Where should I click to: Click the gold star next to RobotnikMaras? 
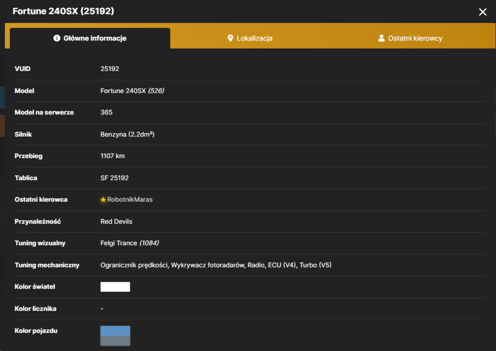click(x=103, y=200)
